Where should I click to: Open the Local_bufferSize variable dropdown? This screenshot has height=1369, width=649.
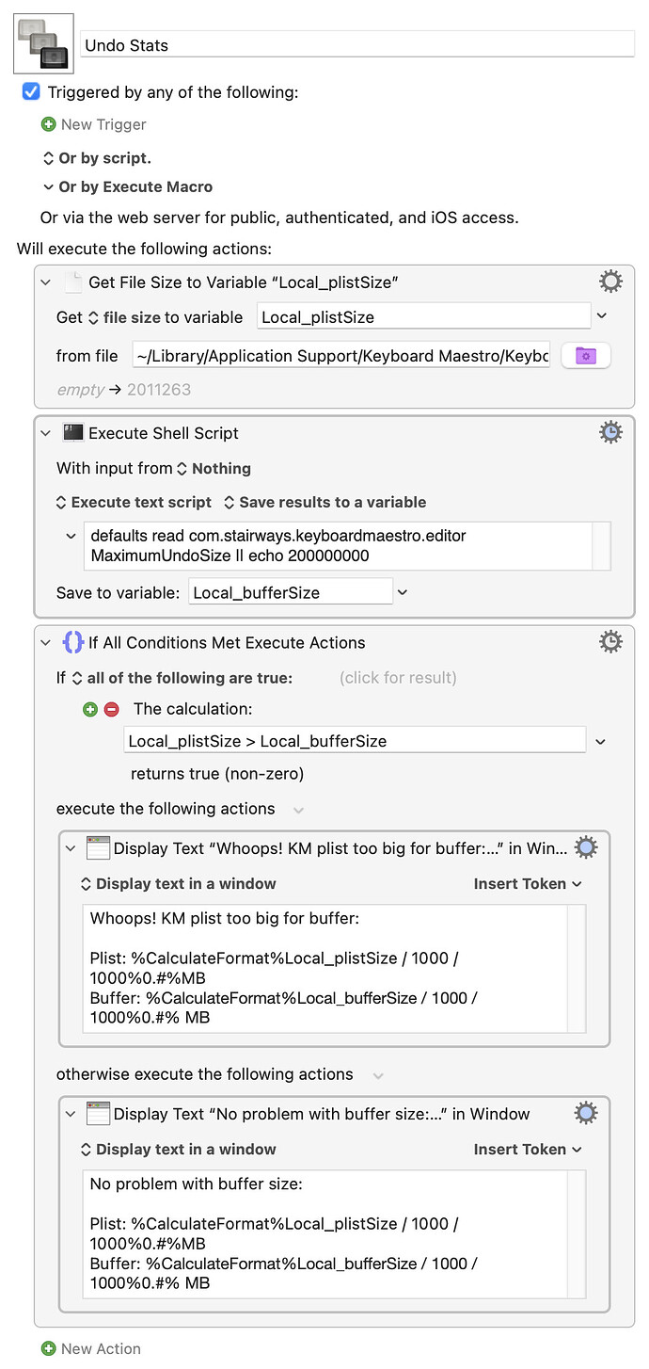coord(403,592)
